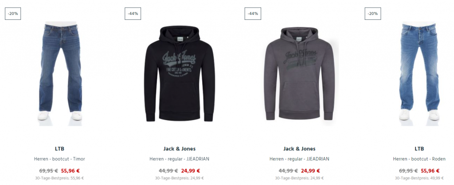Select 'Herren - regular - JJEADRIAN' under grey hoodie
Screen dimensions: 454x185
(x=299, y=159)
